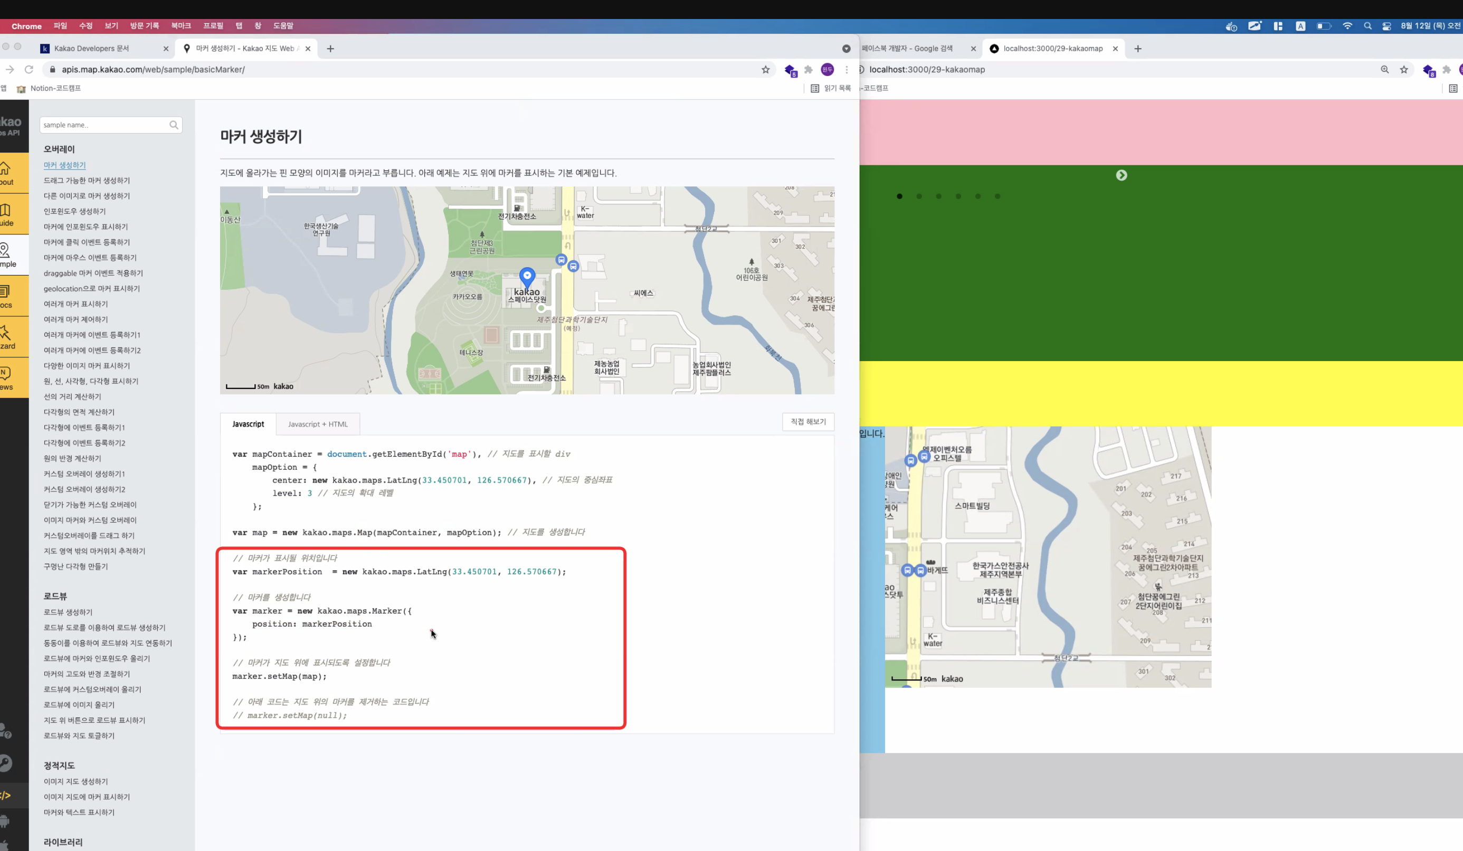The width and height of the screenshot is (1463, 851).
Task: Click the search magnifier in sample name box
Action: [x=174, y=125]
